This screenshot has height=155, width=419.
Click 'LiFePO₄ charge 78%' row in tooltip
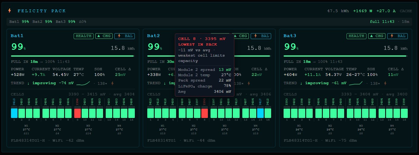[x=205, y=86]
